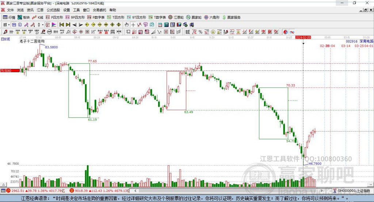Viewport: 374px width, 202px height.
Task: Step forward with black right triangle
Action: (x=81, y=25)
